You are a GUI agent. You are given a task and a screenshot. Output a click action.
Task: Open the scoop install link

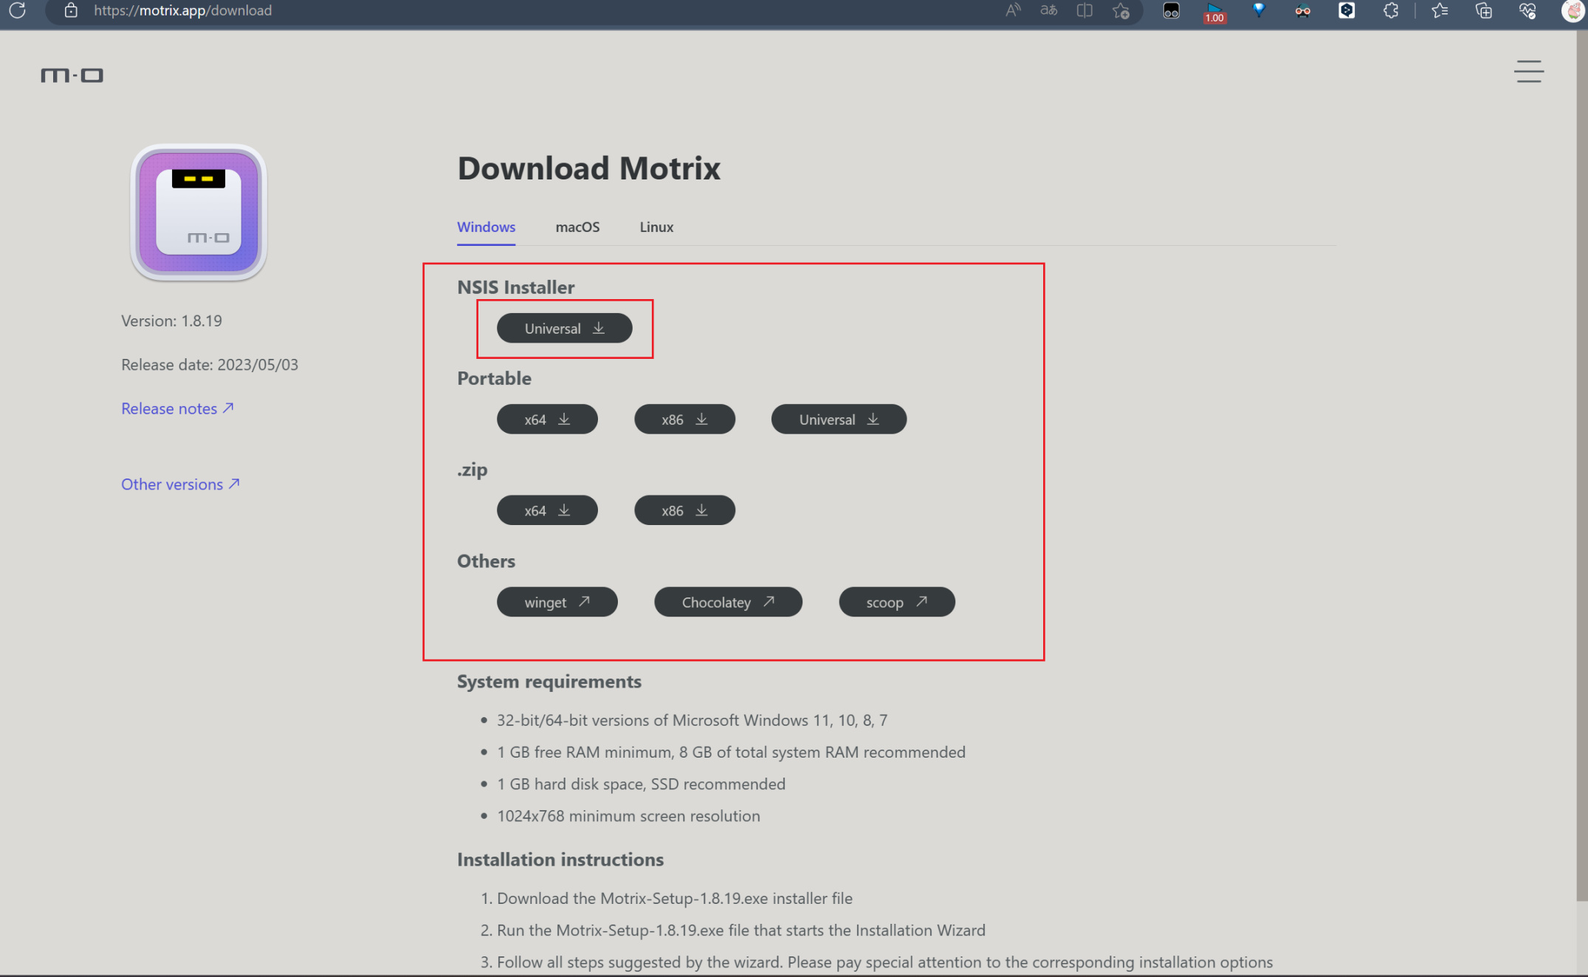coord(897,602)
